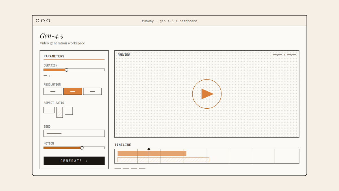This screenshot has height=191, width=339.
Task: Select the solid orange timeline clip
Action: [x=152, y=153]
